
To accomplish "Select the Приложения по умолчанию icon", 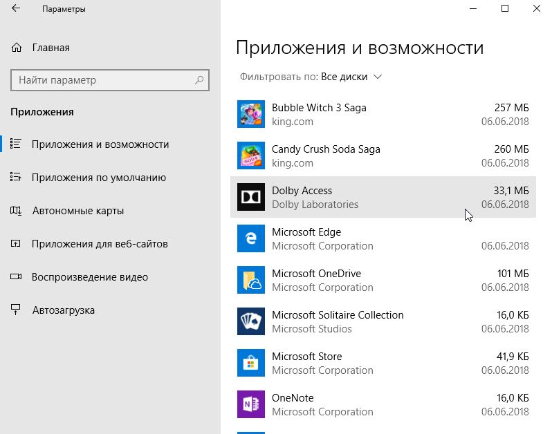I will tap(15, 177).
